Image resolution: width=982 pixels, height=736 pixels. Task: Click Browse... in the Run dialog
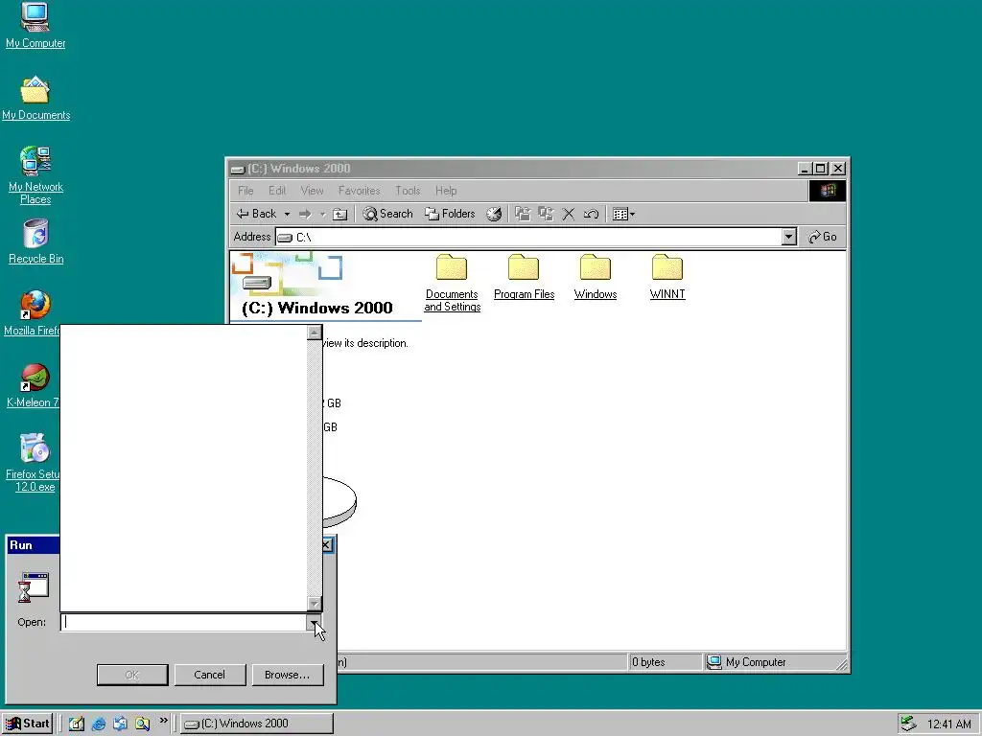pyautogui.click(x=288, y=675)
